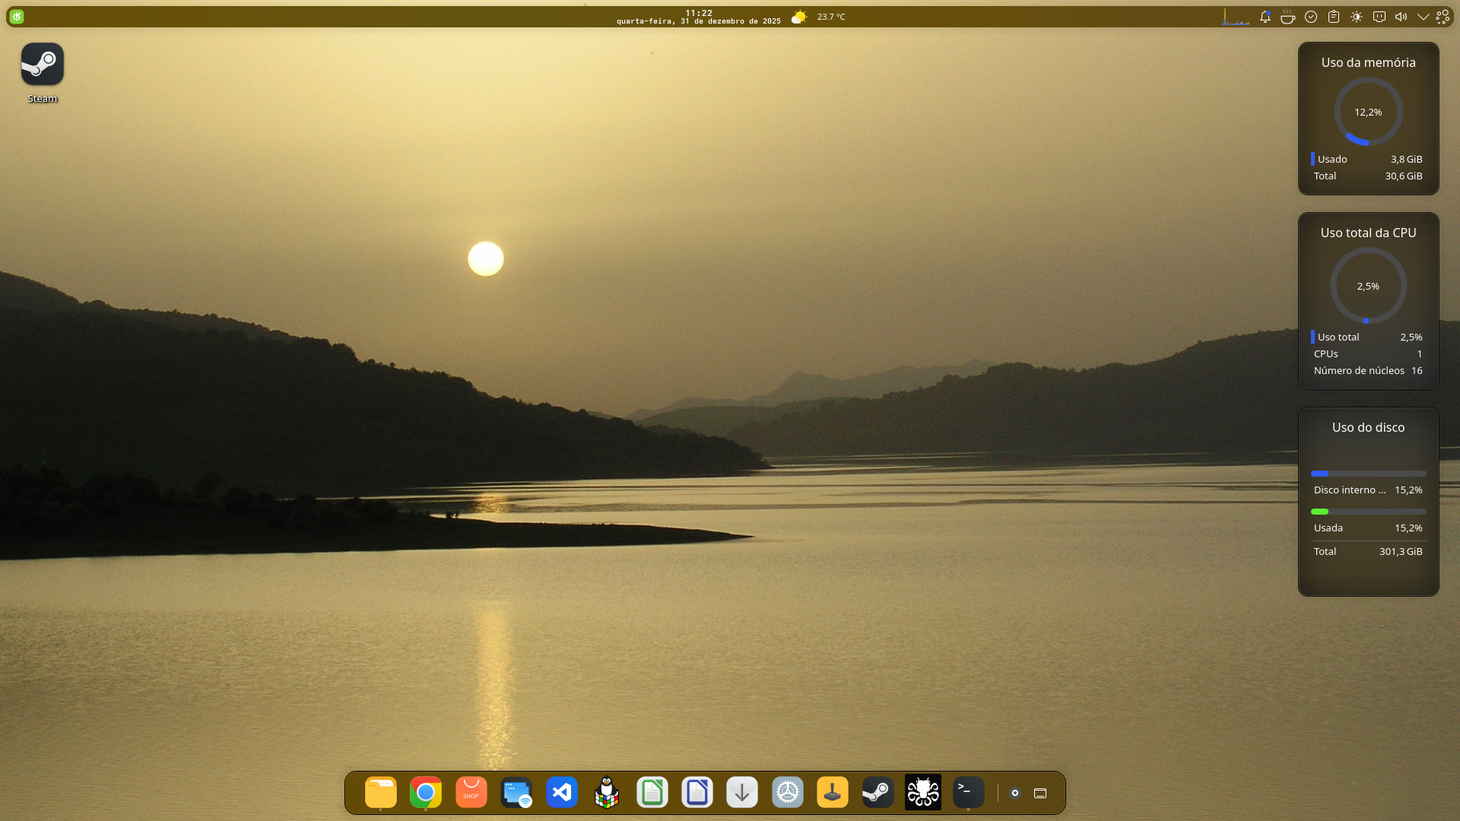Open the volume speaker control
1460x821 pixels.
coord(1401,17)
